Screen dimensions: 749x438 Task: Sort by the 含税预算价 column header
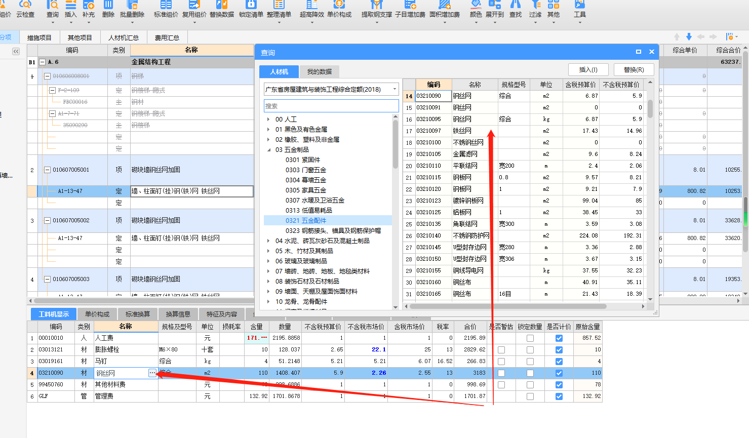tap(580, 85)
